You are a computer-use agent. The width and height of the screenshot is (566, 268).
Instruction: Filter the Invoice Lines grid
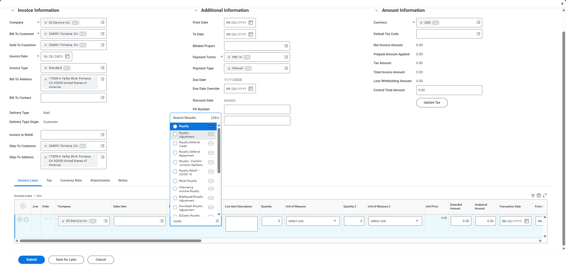point(533,196)
